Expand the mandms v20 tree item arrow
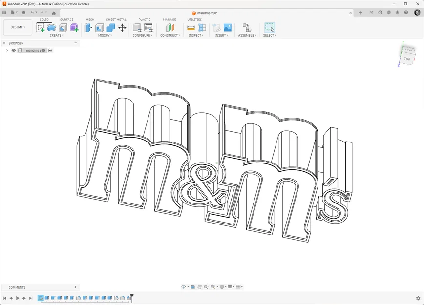The image size is (424, 305). point(7,50)
